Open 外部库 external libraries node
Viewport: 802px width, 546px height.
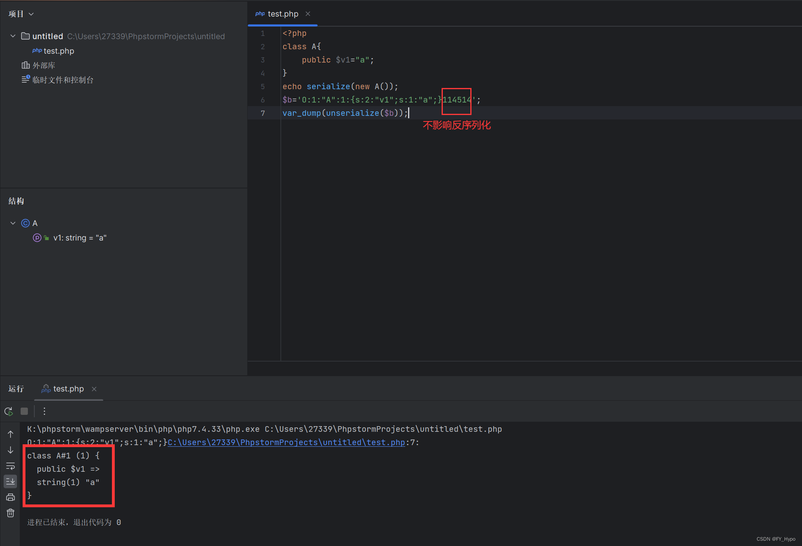pos(44,65)
